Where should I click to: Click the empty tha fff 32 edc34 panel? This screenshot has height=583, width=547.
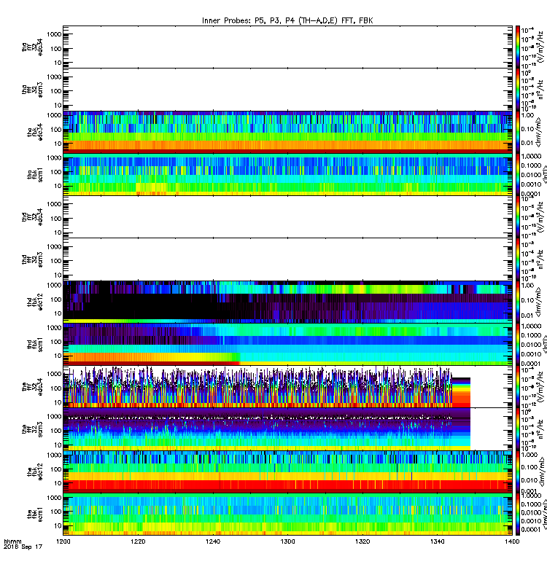(x=287, y=47)
